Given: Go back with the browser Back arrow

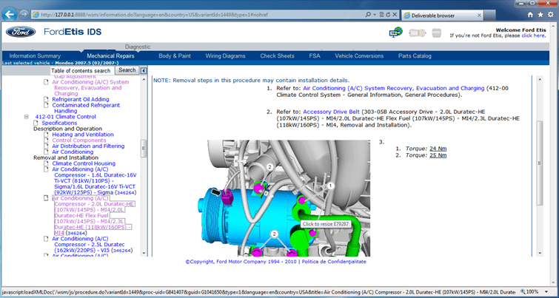Looking at the screenshot, I should (x=10, y=15).
